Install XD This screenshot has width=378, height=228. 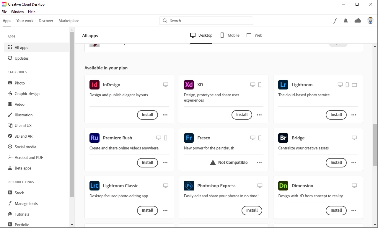(242, 115)
